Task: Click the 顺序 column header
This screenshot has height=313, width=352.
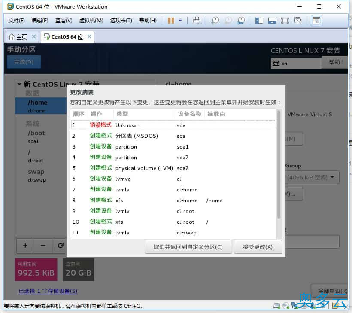Action: coord(79,114)
